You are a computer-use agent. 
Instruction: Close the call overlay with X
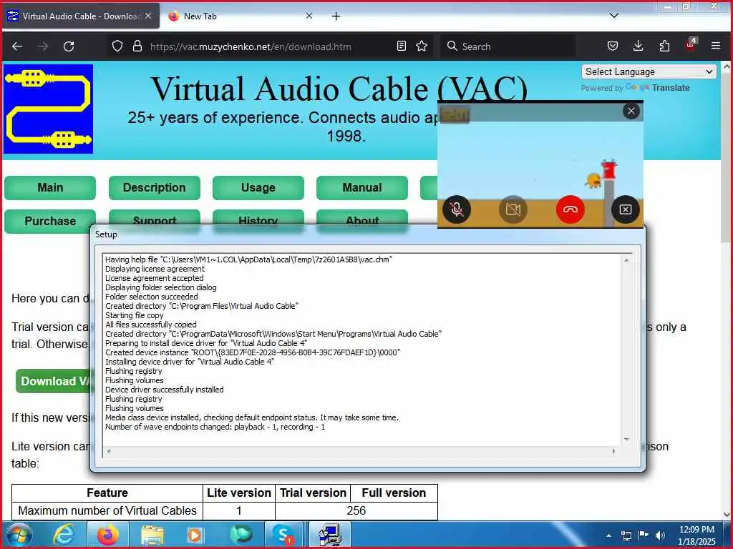tap(631, 111)
